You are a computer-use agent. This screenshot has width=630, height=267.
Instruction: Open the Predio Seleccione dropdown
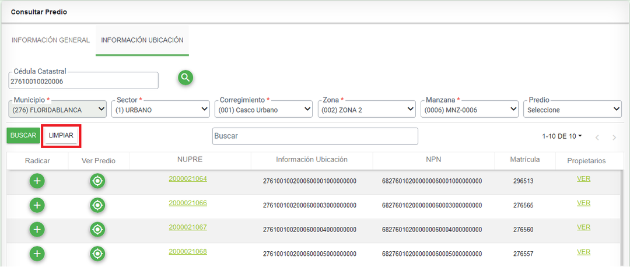click(x=573, y=109)
